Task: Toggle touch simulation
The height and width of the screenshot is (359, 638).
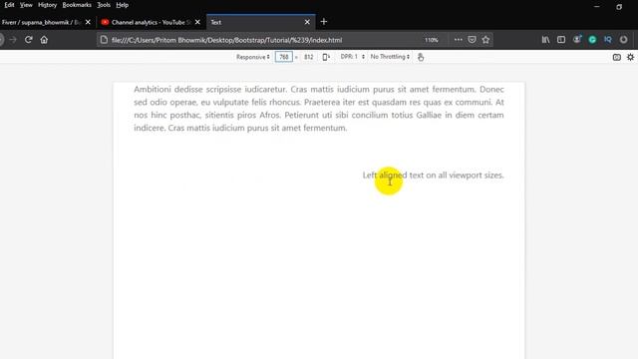Action: (421, 57)
